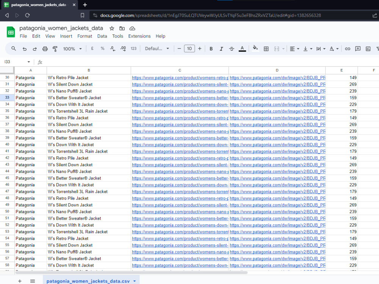Increase font size with plus button
Image resolution: width=379 pixels, height=284 pixels.
click(200, 48)
